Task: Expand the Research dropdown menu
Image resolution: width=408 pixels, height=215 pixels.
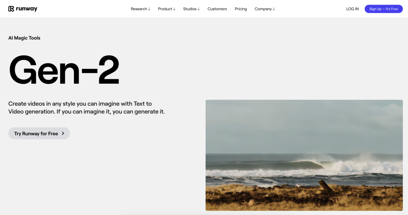Action: click(140, 9)
